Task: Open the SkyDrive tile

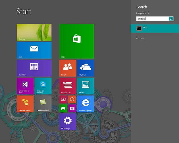Action: point(86,68)
